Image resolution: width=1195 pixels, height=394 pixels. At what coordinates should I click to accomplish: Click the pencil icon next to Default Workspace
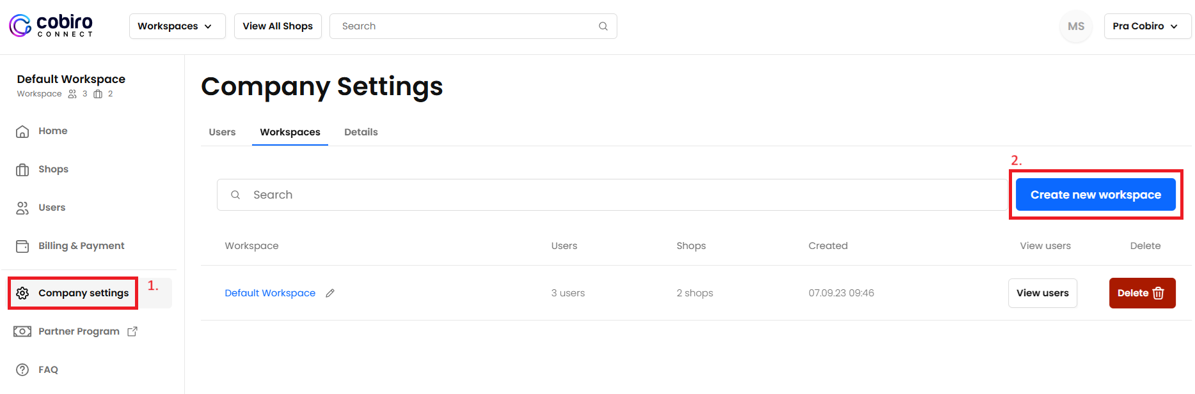[x=330, y=293]
